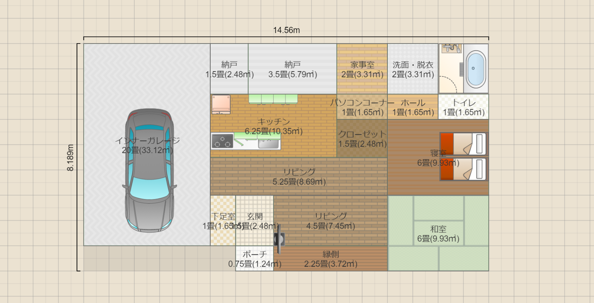This screenshot has width=594, height=303.
Task: Select the 寝室 room label
Action: click(x=438, y=158)
